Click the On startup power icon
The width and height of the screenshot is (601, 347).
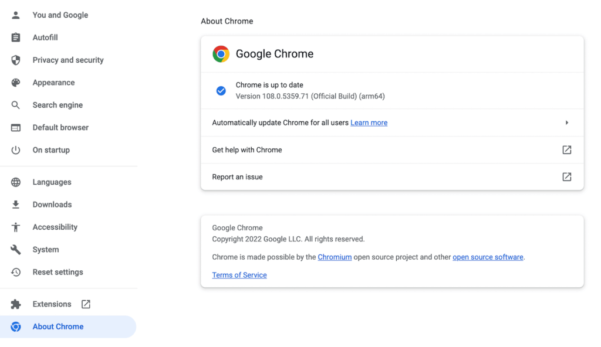pos(15,149)
